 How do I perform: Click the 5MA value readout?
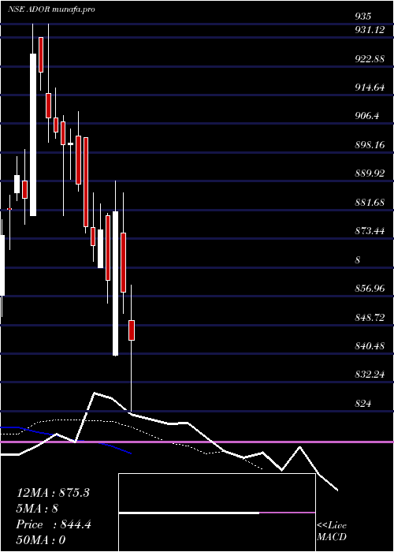37,509
